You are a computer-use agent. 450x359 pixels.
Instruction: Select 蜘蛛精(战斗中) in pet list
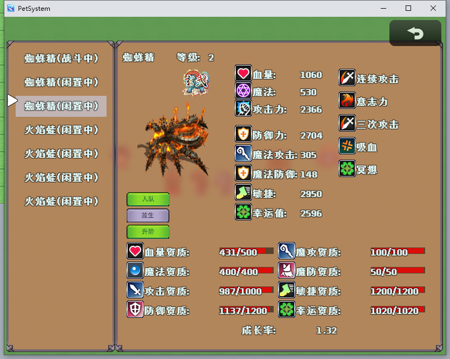coord(61,58)
